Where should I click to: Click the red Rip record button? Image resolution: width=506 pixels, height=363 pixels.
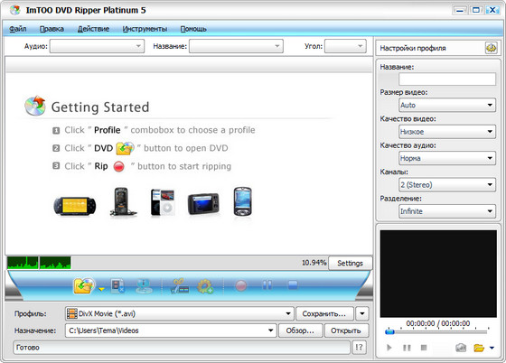point(241,285)
